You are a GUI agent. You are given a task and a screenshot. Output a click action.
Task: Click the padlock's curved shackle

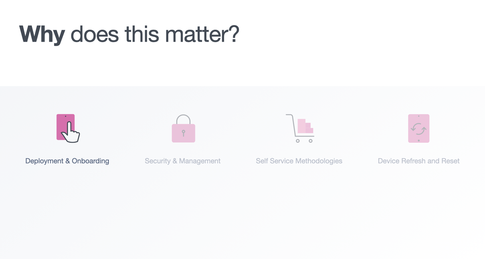click(184, 119)
